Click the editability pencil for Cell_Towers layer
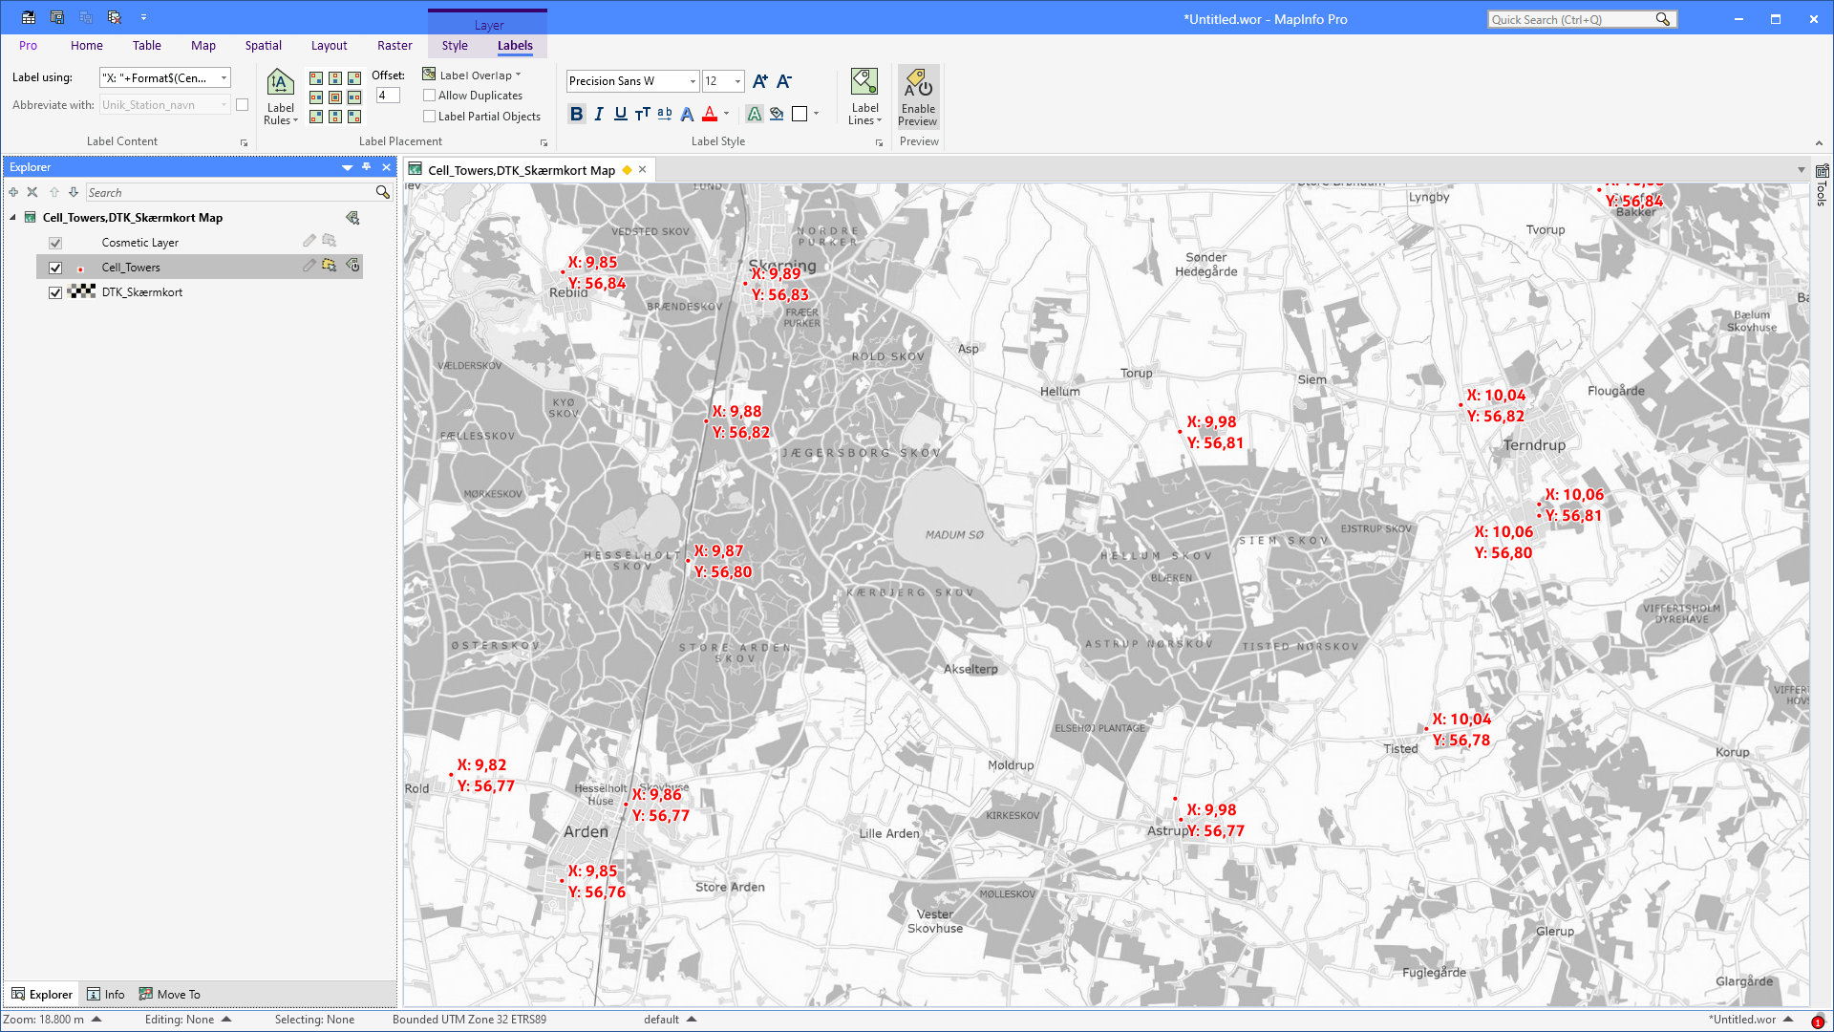Screen dimensions: 1834x1032 (308, 267)
